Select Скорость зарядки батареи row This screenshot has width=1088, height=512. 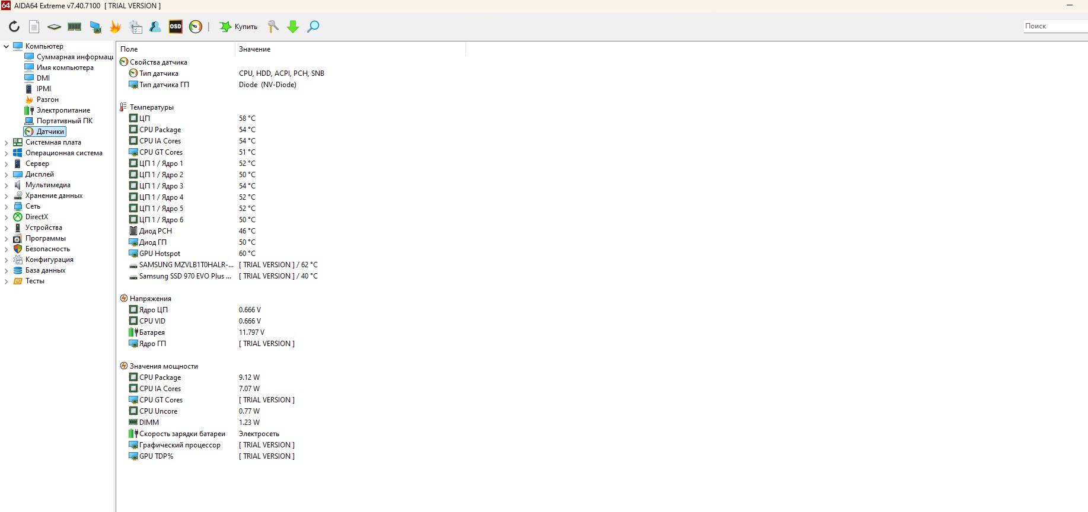pos(183,434)
